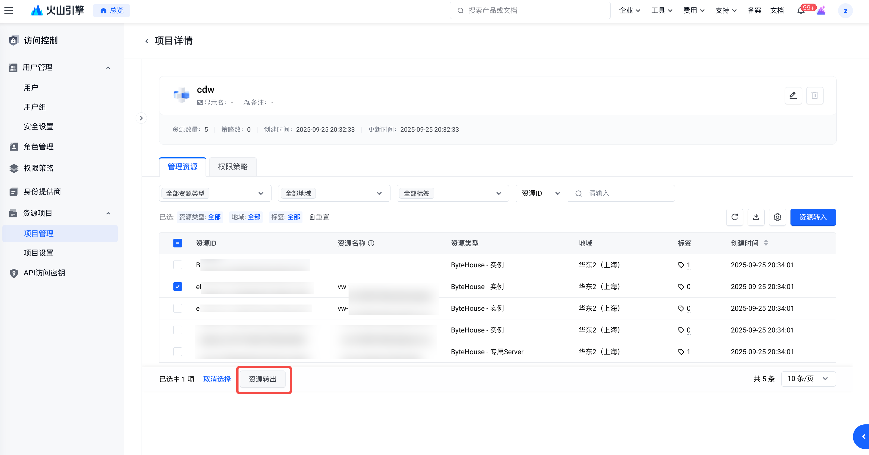Viewport: 869px width, 455px height.
Task: Switch to the 权限策略 tab
Action: (x=233, y=167)
